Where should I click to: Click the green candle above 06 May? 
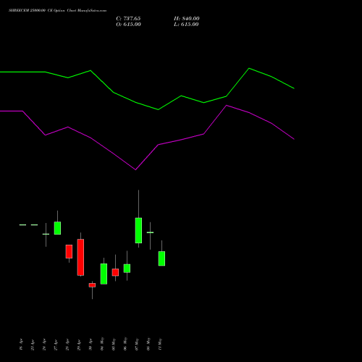127,269
